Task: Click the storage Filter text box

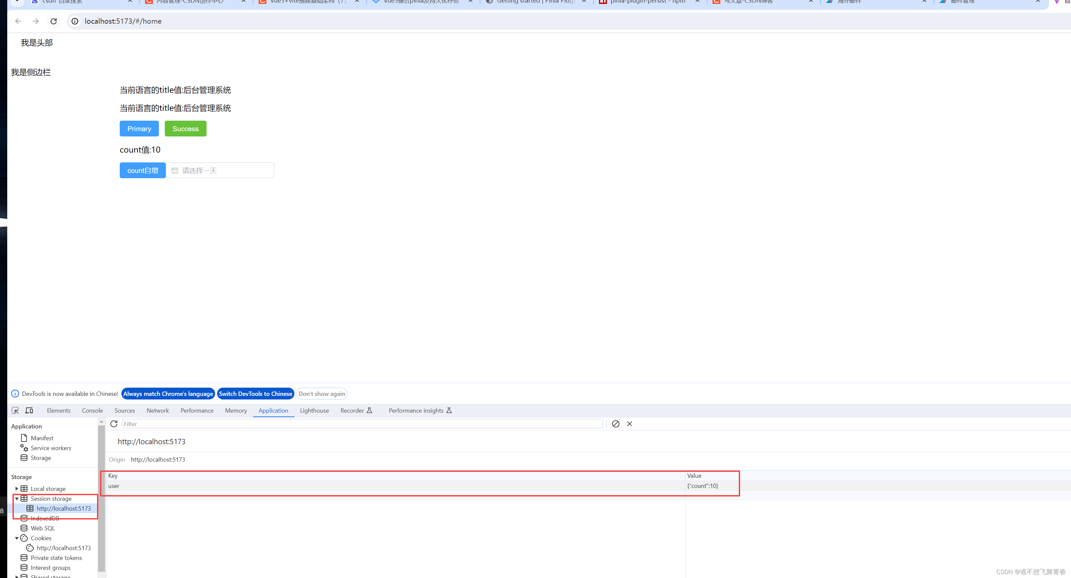Action: pyautogui.click(x=362, y=424)
